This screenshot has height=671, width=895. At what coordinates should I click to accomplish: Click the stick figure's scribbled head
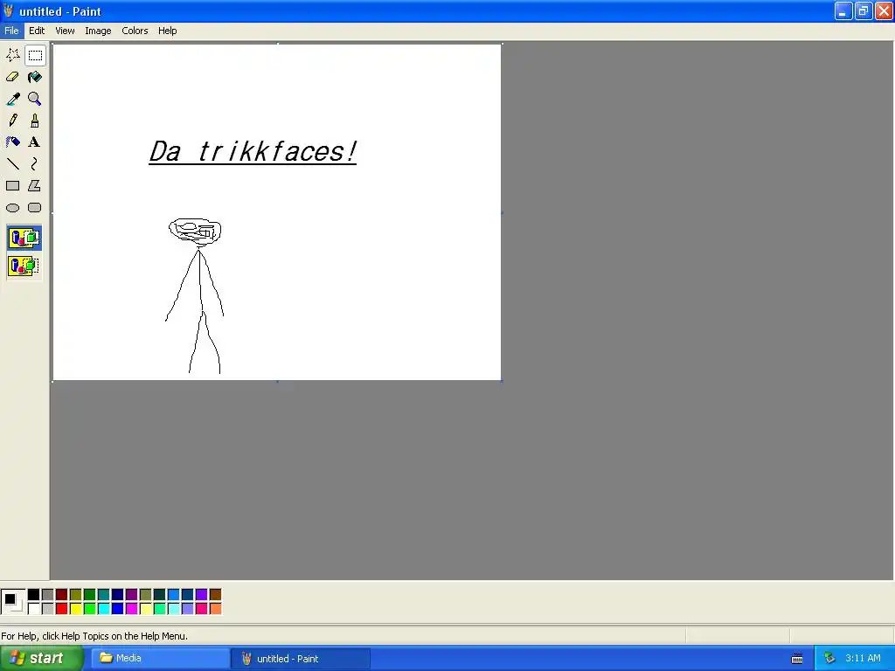coord(195,231)
